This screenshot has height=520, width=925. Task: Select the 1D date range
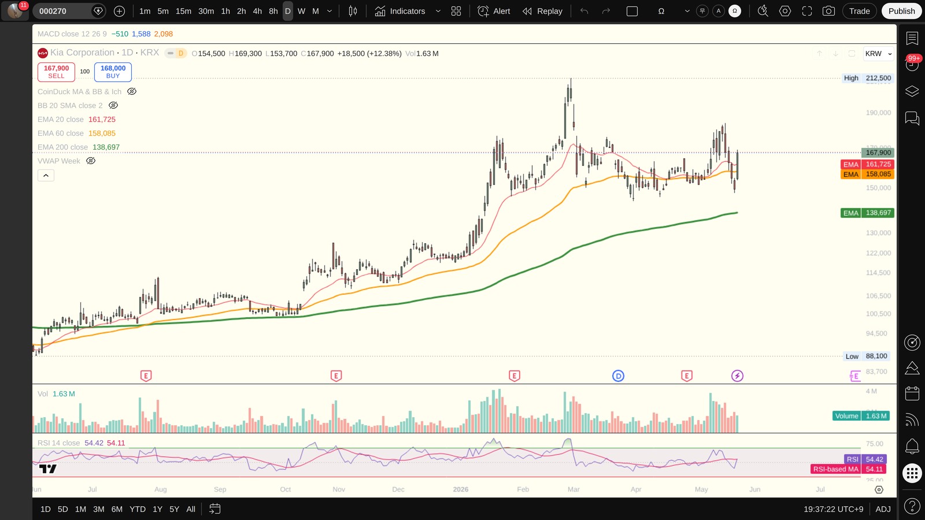[46, 509]
